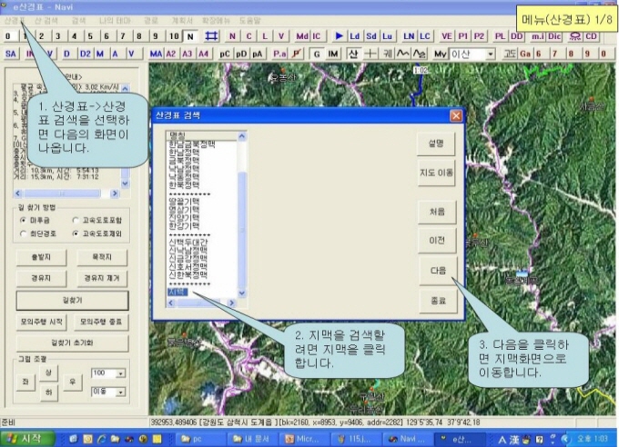Click the magnifier search toolbar icon
The image size is (619, 447).
575,35
